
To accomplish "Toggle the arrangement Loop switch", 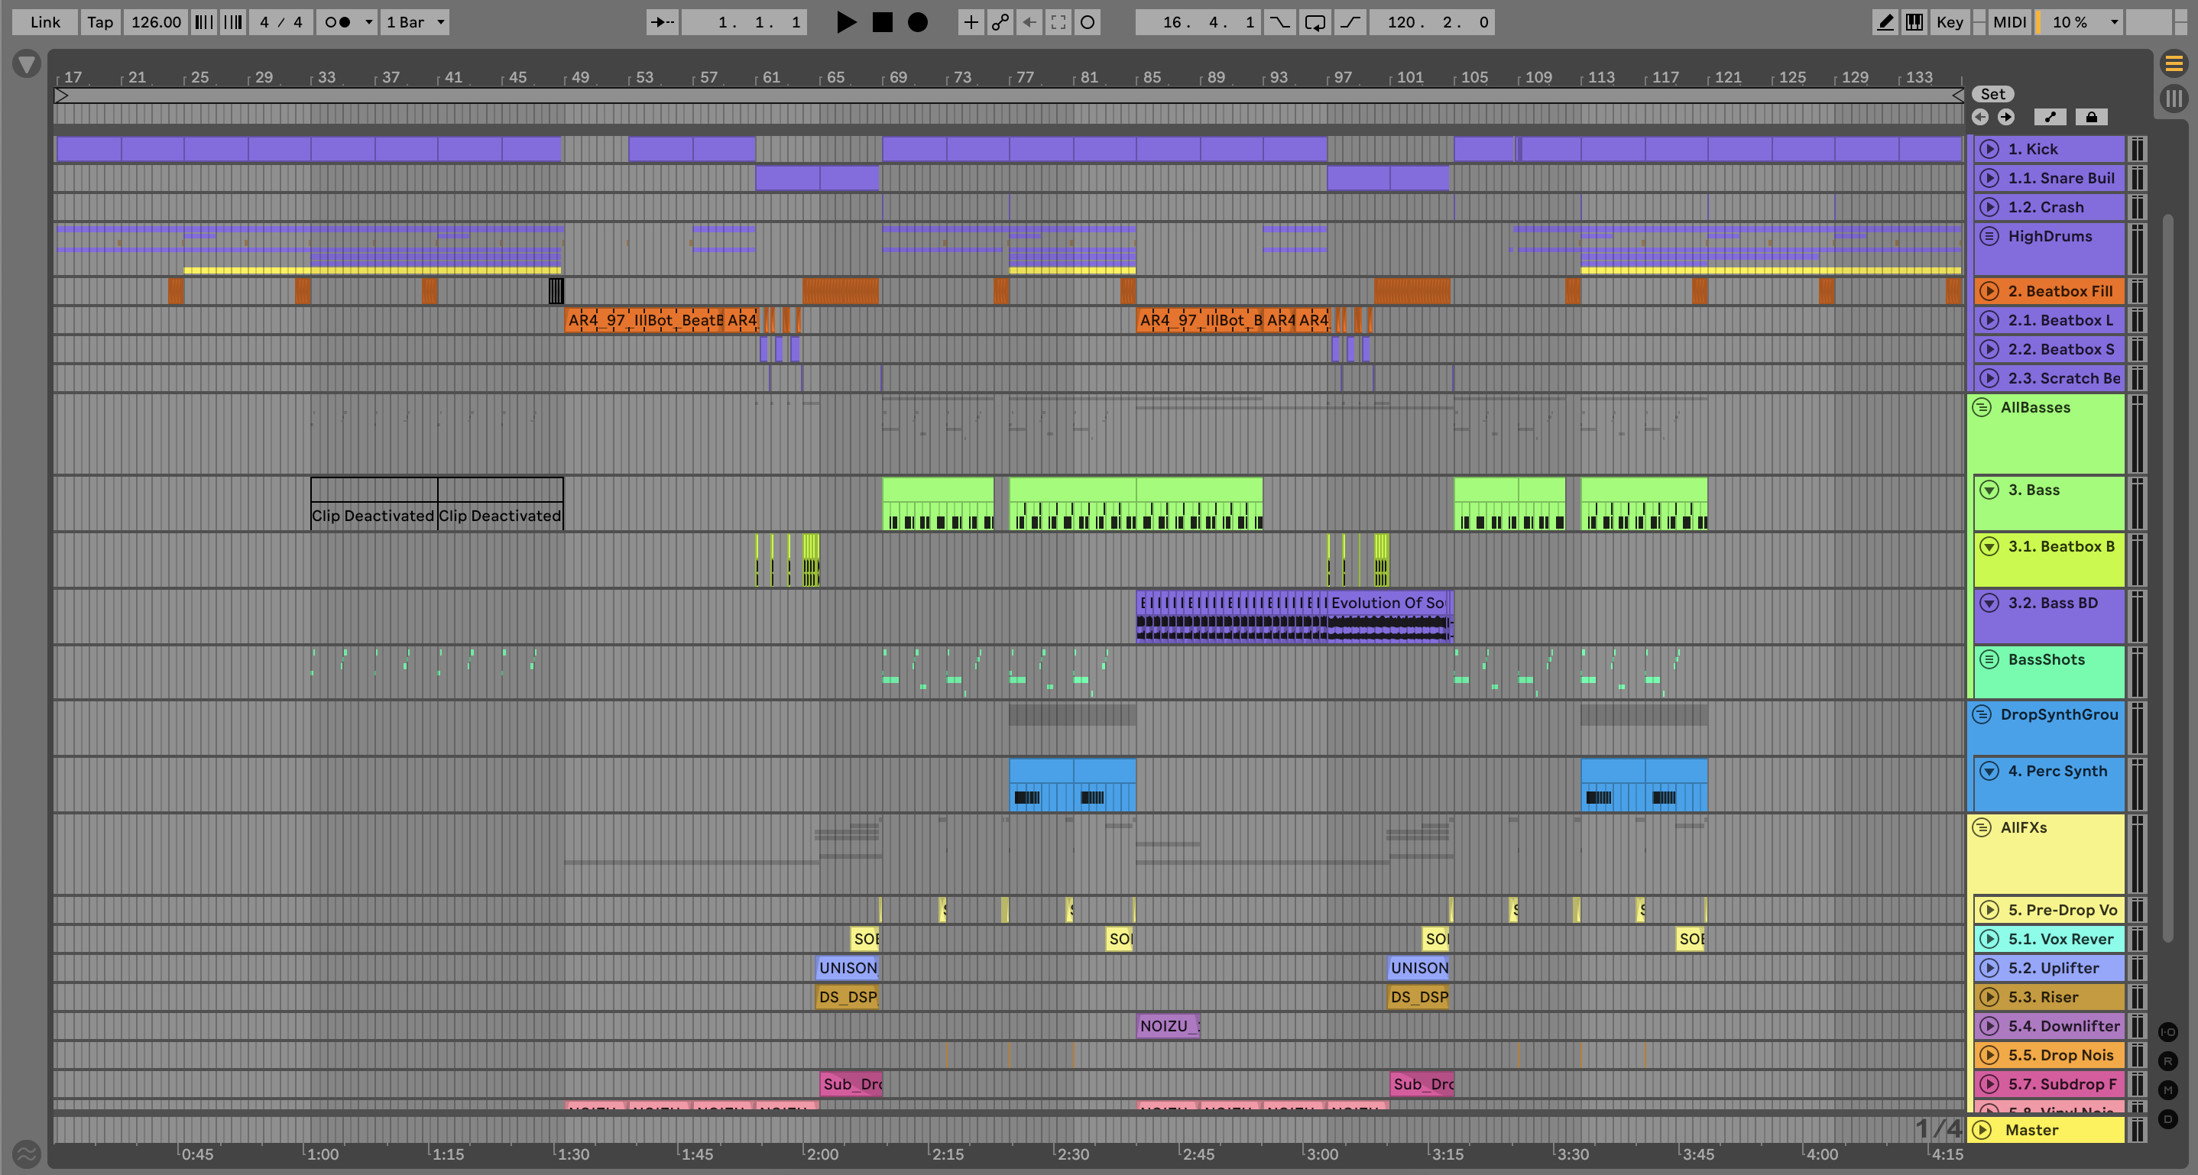I will click(1315, 22).
